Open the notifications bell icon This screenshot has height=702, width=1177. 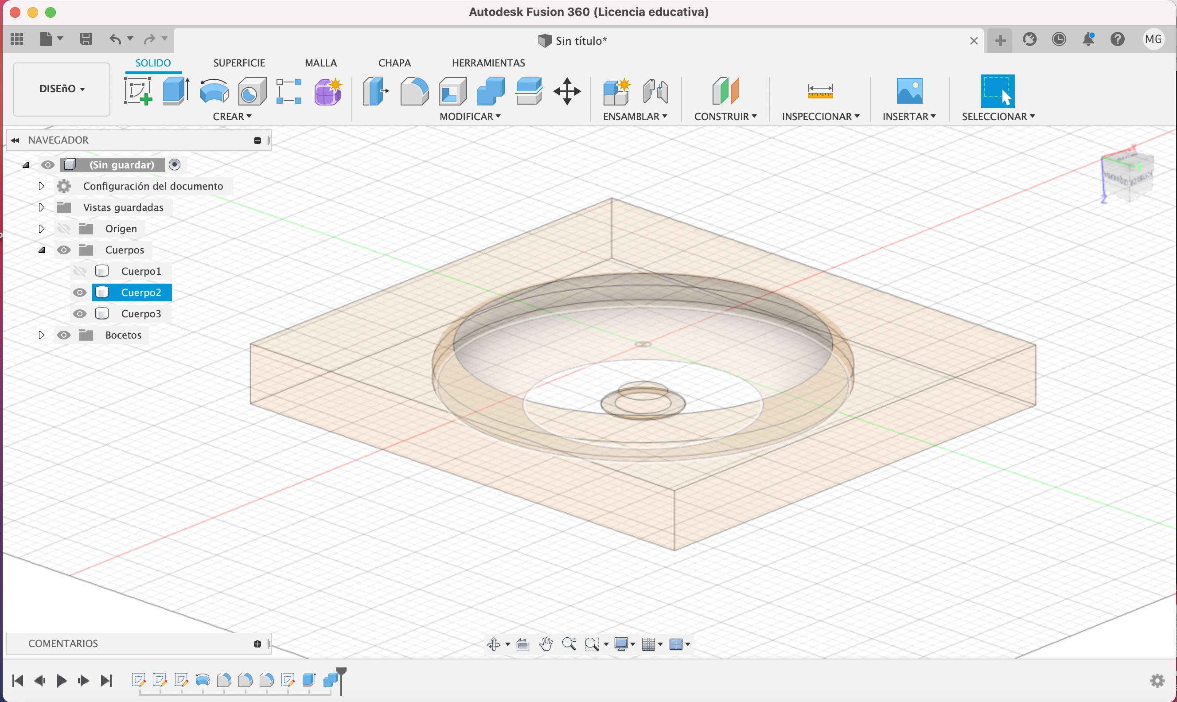1088,39
